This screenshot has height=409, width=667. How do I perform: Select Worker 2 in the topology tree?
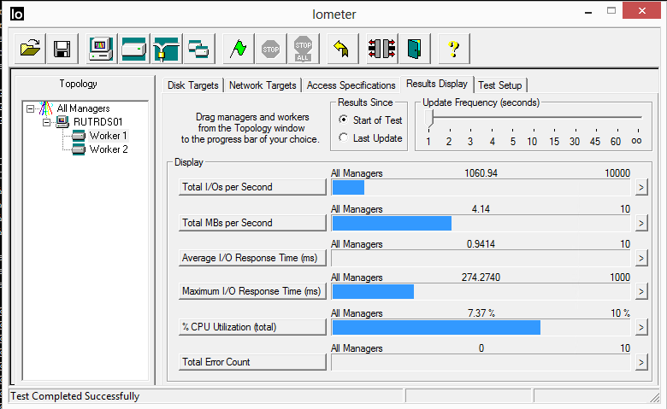point(109,149)
